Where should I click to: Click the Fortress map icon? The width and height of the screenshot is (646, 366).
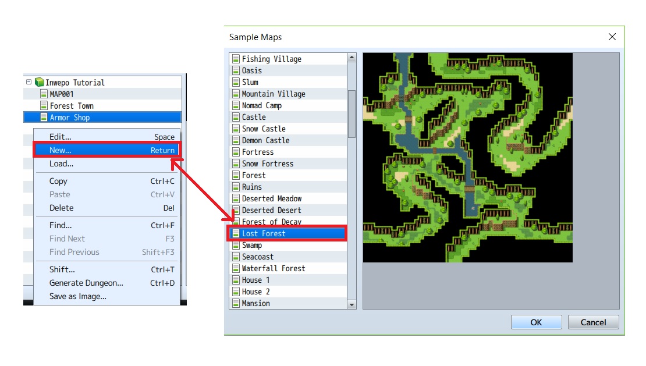coord(236,152)
